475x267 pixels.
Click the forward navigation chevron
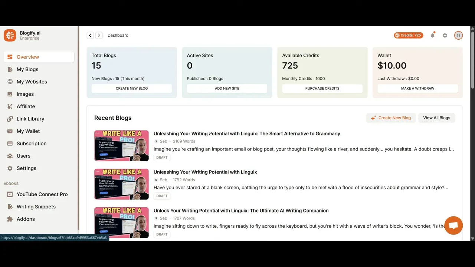pos(99,35)
